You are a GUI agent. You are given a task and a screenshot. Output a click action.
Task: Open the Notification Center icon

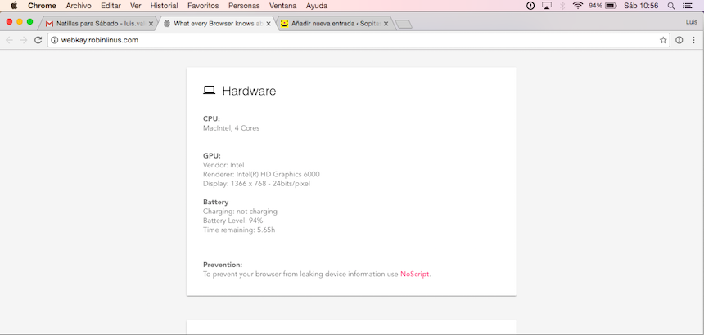click(686, 6)
